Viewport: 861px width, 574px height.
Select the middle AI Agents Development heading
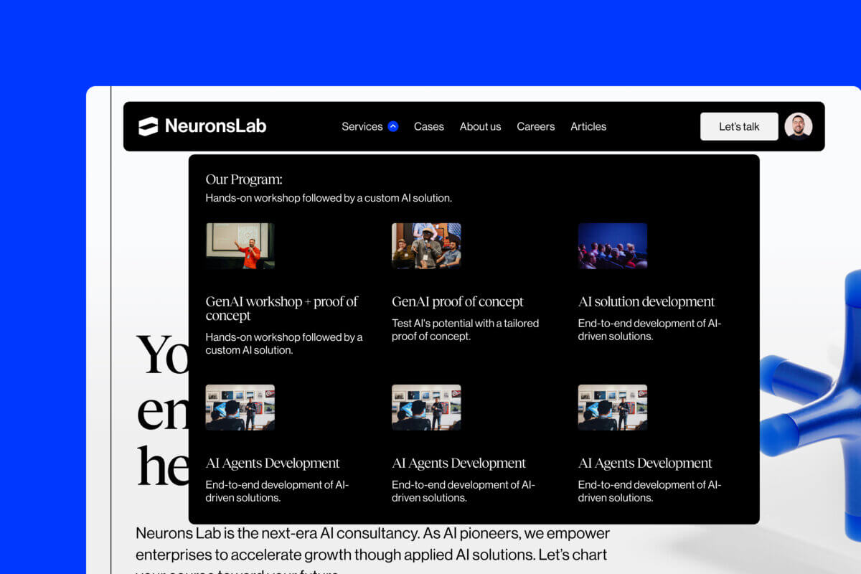[458, 463]
